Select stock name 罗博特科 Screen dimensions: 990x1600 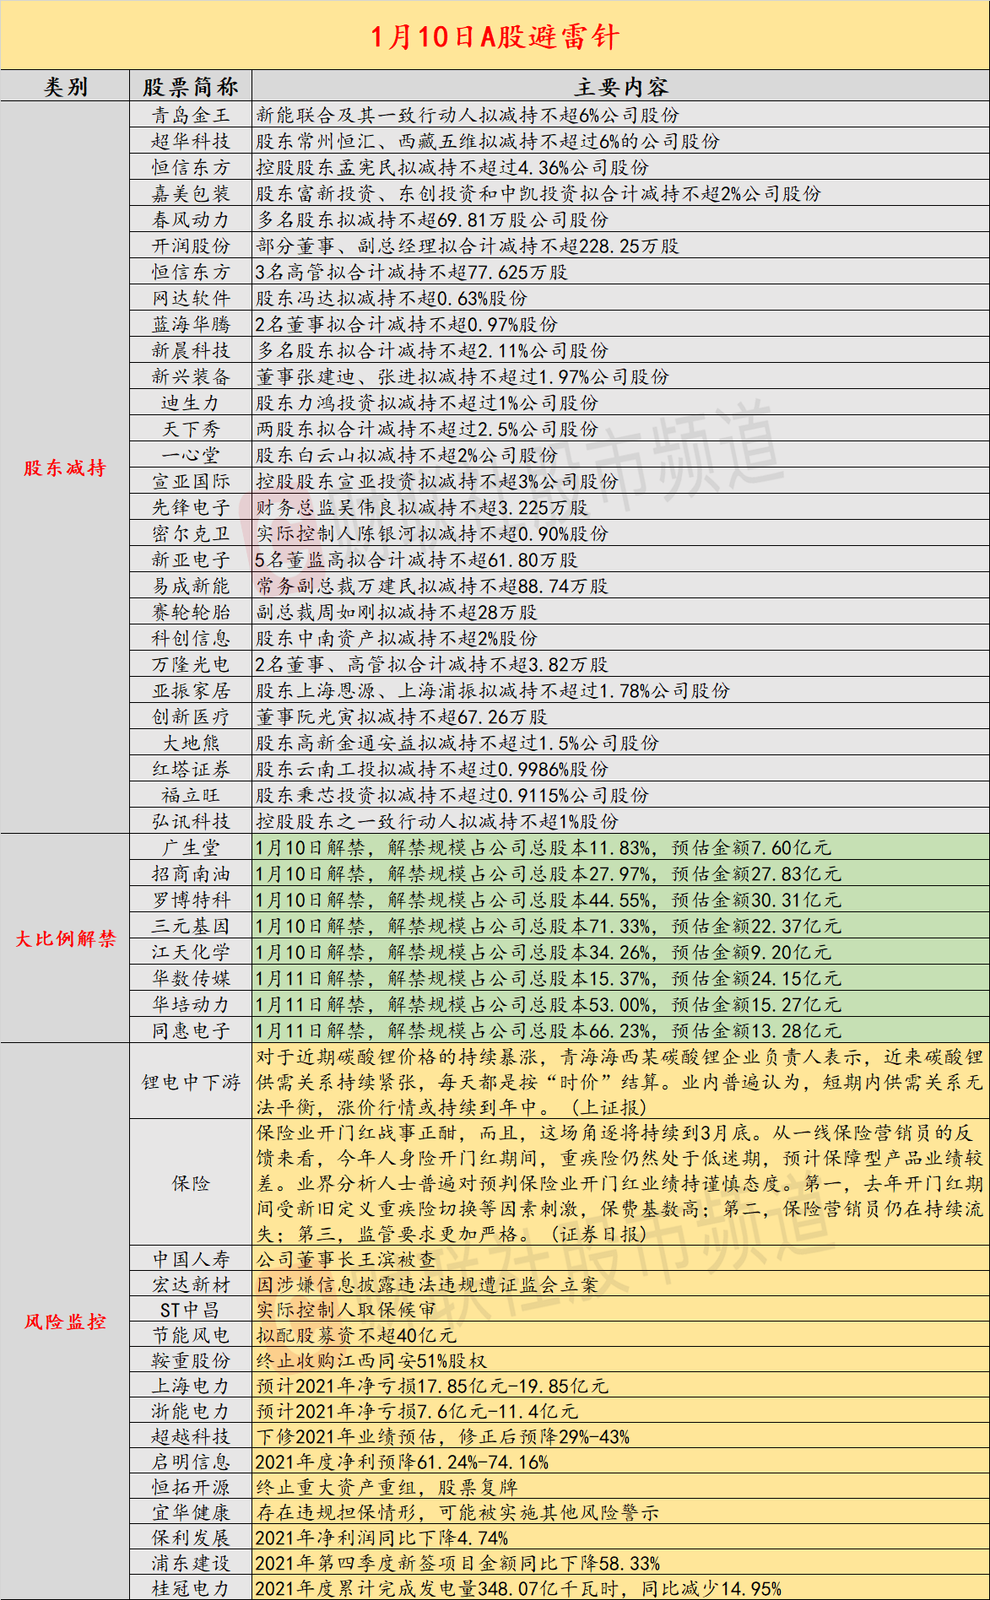[x=191, y=900]
